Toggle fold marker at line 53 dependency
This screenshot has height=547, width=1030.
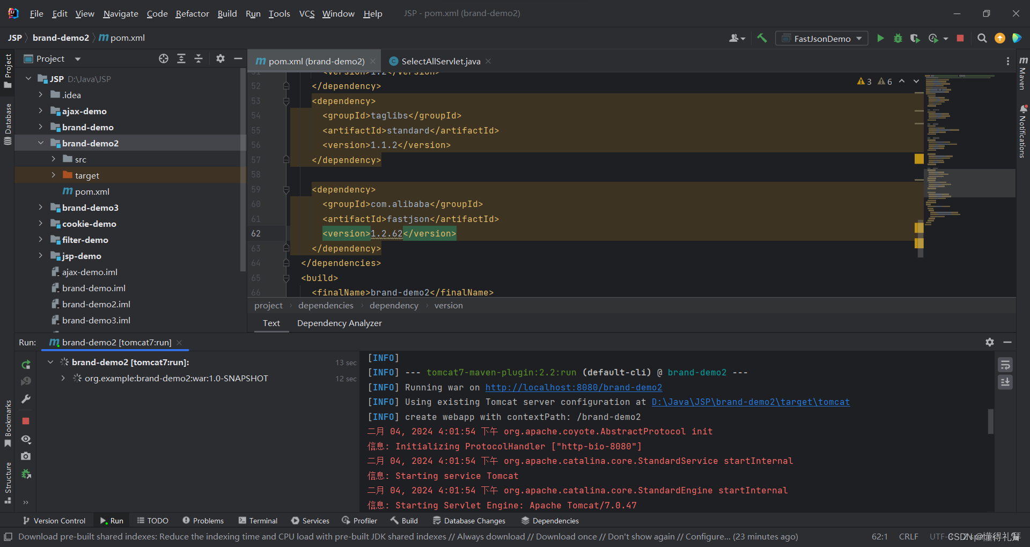(286, 101)
